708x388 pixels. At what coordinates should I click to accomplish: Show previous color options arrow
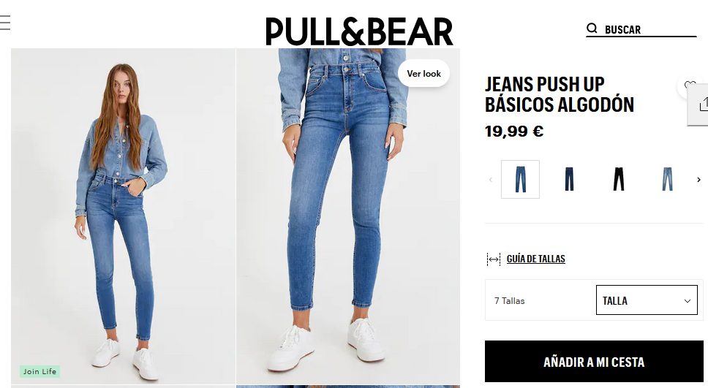point(490,180)
